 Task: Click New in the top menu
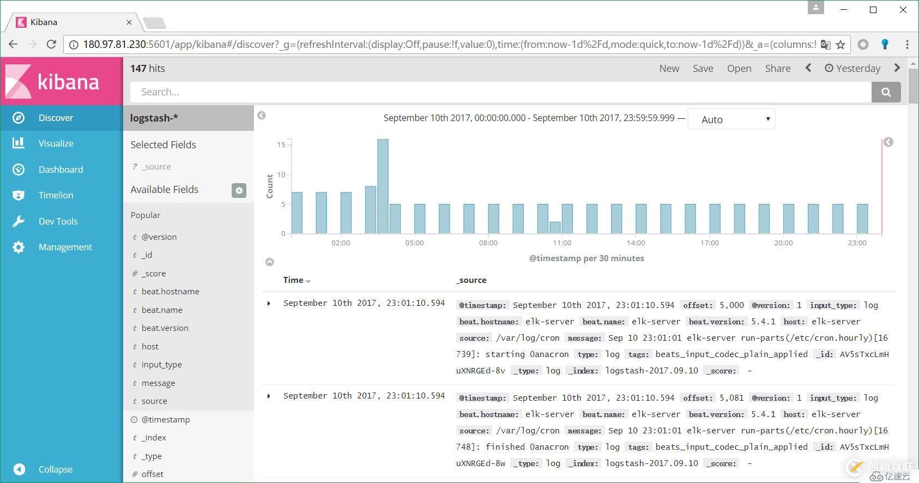tap(669, 68)
